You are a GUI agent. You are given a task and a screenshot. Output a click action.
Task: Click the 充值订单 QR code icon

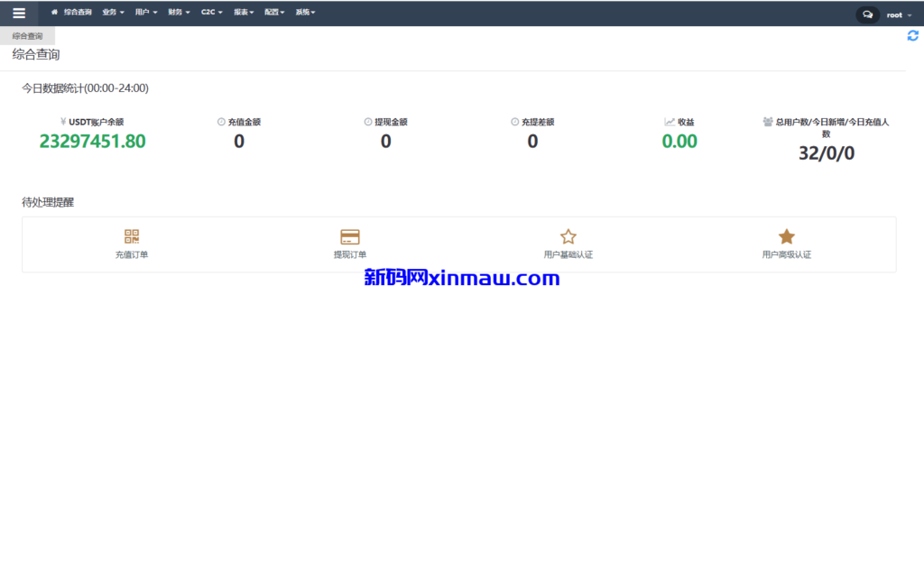click(132, 236)
